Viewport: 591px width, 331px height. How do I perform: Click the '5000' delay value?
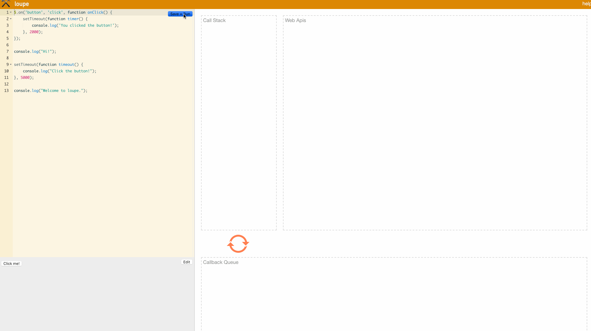click(x=25, y=78)
